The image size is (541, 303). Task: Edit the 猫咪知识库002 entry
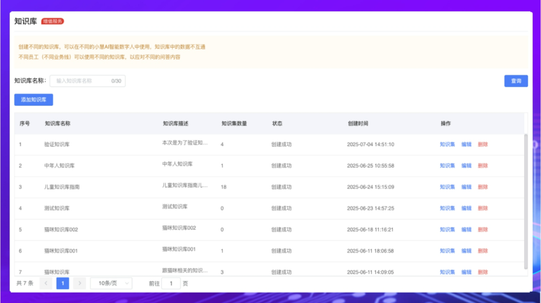(466, 230)
